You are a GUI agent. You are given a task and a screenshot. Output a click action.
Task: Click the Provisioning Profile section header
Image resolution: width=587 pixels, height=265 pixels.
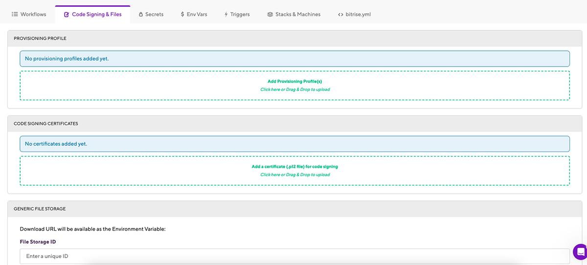click(x=40, y=38)
